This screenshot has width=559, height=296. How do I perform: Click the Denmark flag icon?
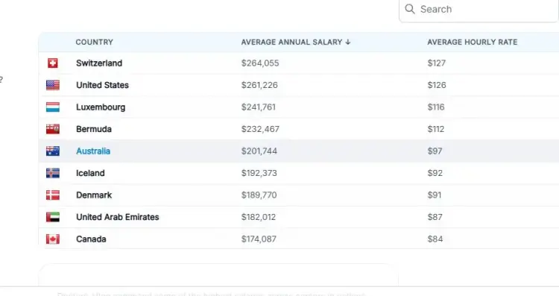tap(53, 195)
